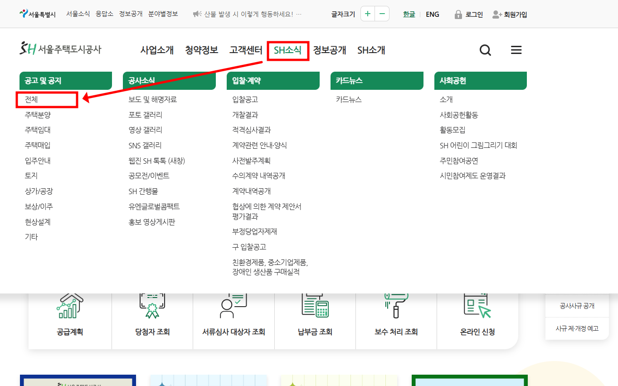Open 온라인 신청 cursor icon
The height and width of the screenshot is (386, 618).
click(x=477, y=306)
